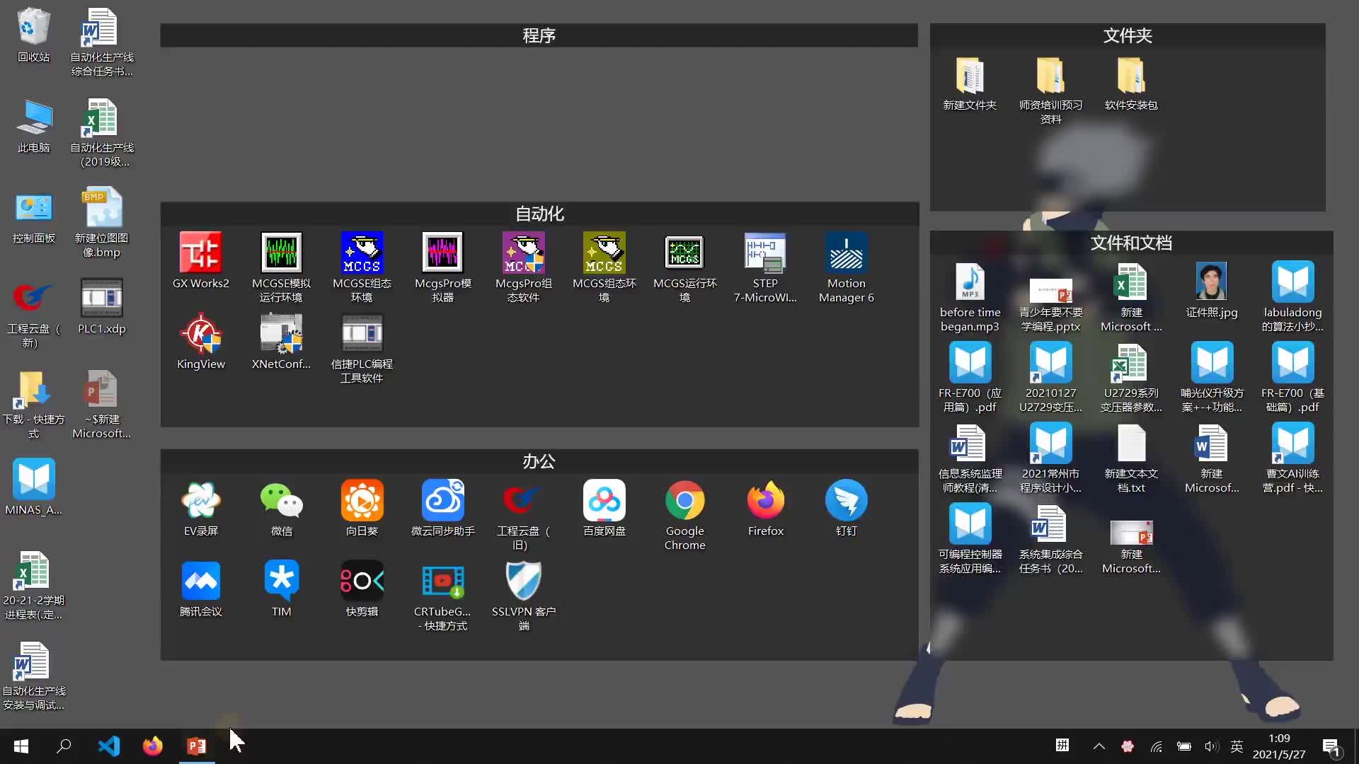Open Motion Manager 6
The image size is (1359, 764).
846,267
